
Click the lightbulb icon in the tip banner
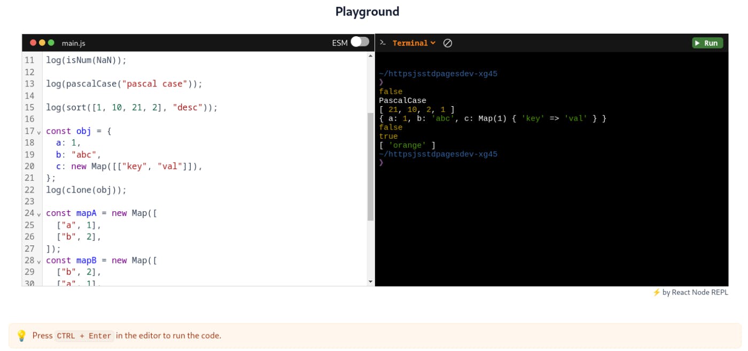[x=21, y=335]
